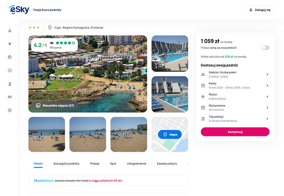Click the Zaloguj się button
The height and width of the screenshot is (196, 284).
(260, 10)
